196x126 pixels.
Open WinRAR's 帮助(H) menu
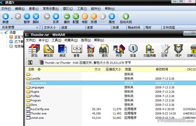click(99, 40)
